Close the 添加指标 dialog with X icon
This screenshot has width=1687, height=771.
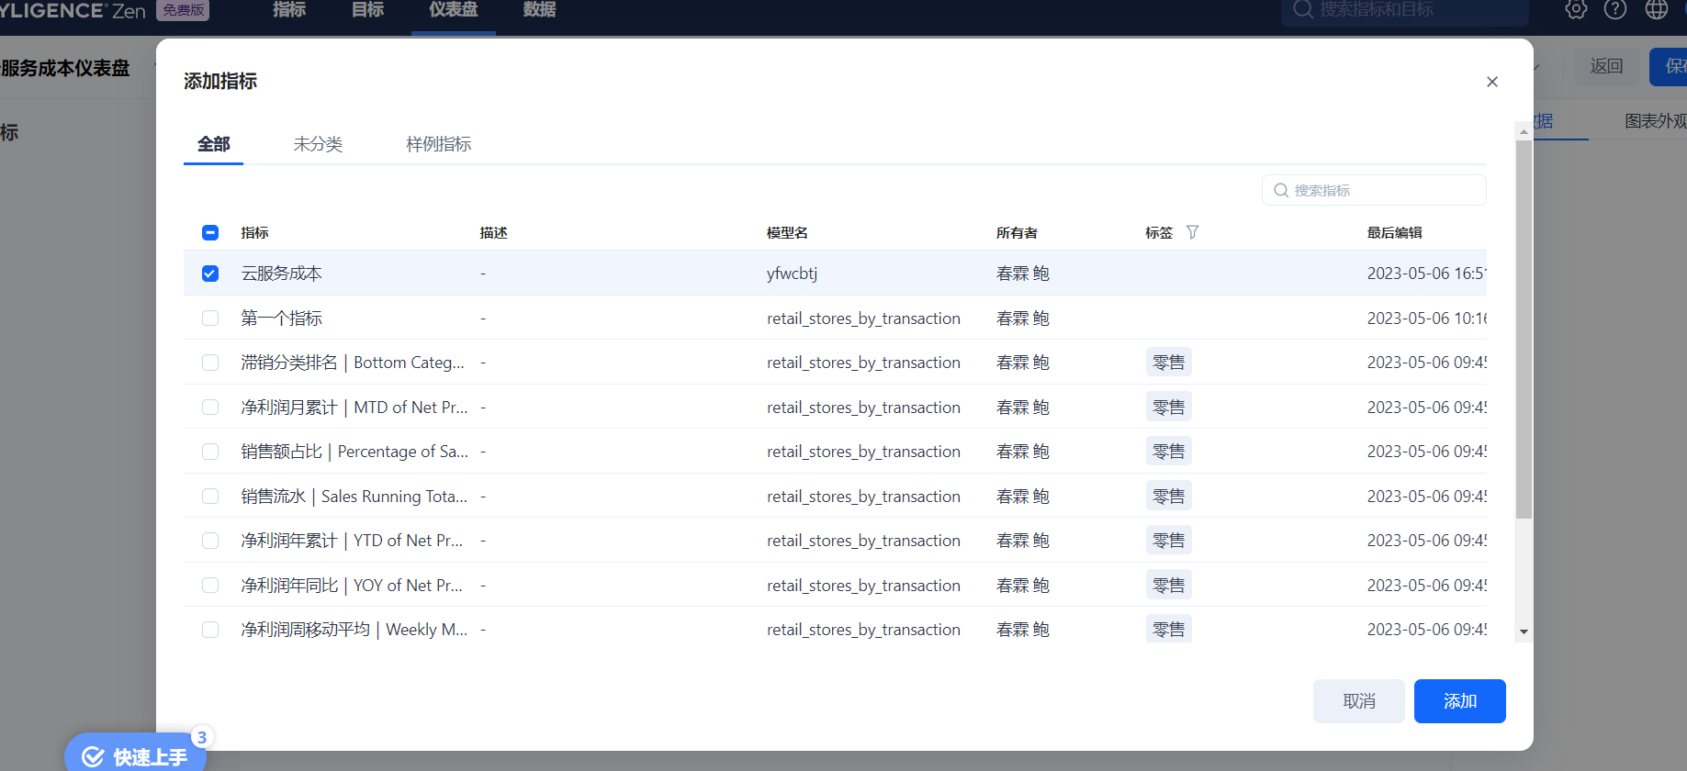pyautogui.click(x=1492, y=82)
